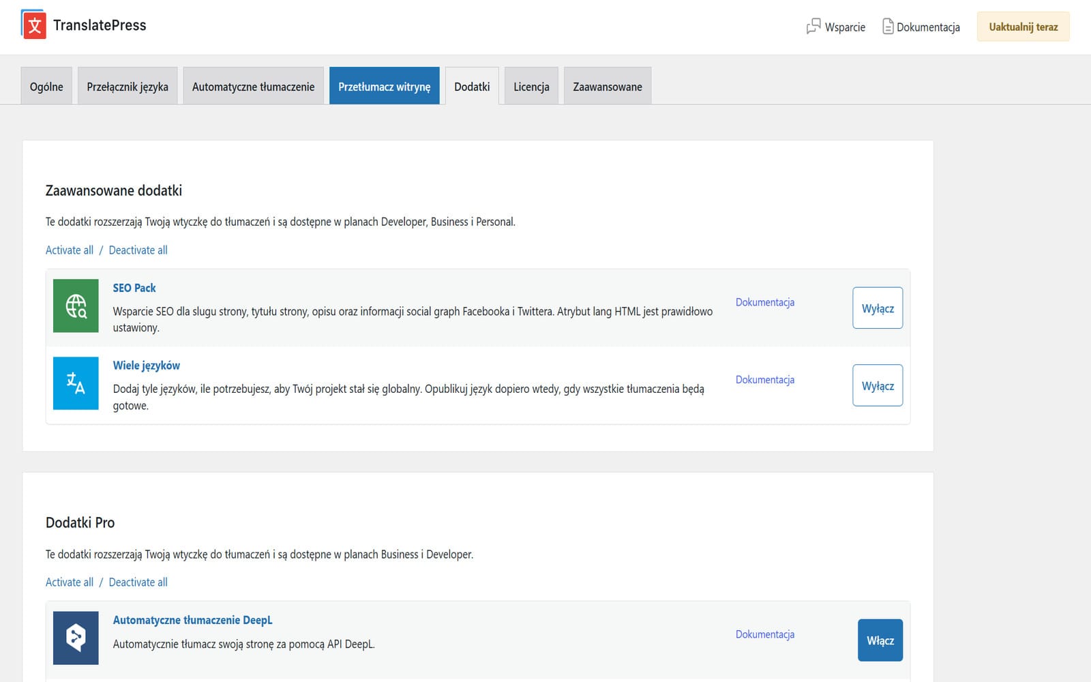Click the Dodatki Pro heading
This screenshot has height=682, width=1091.
[80, 523]
